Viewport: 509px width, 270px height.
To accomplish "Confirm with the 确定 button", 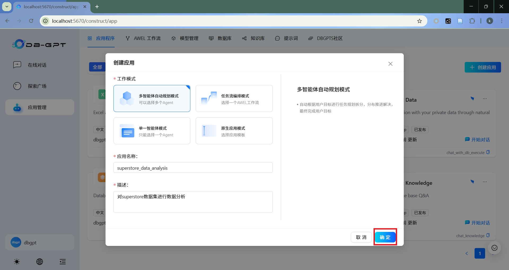I will coord(385,237).
